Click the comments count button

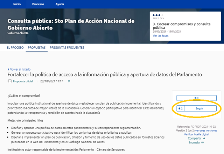coord(196,98)
